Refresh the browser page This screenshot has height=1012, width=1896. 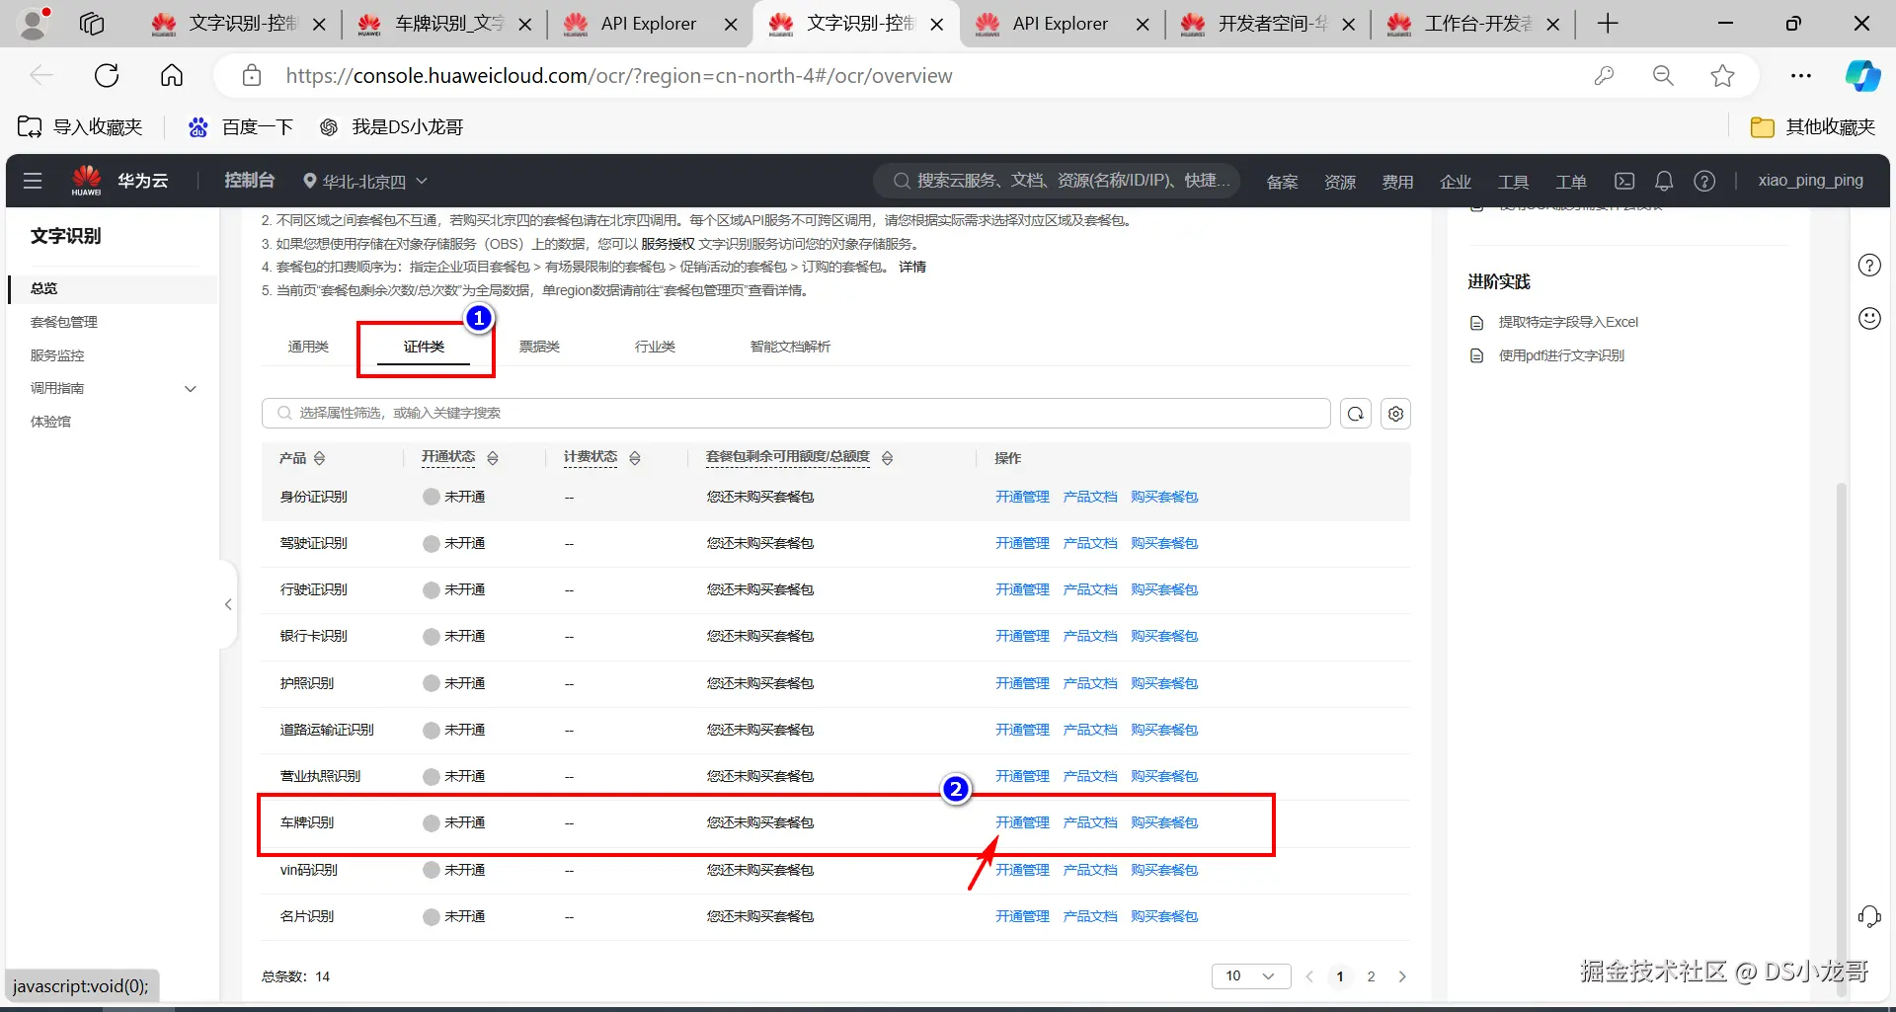click(107, 76)
